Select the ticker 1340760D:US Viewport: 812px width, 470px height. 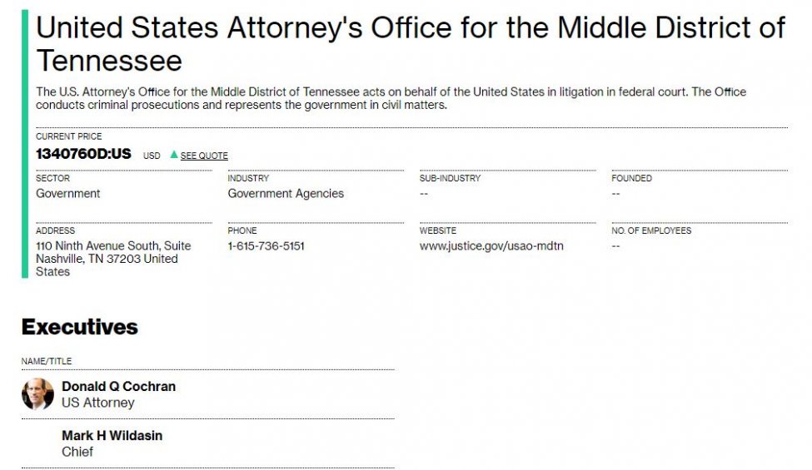(x=83, y=154)
